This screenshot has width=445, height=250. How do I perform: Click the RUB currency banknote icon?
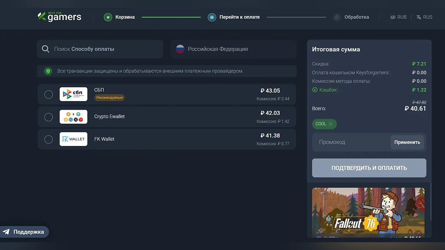point(393,17)
